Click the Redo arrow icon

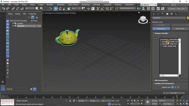coord(8,9)
